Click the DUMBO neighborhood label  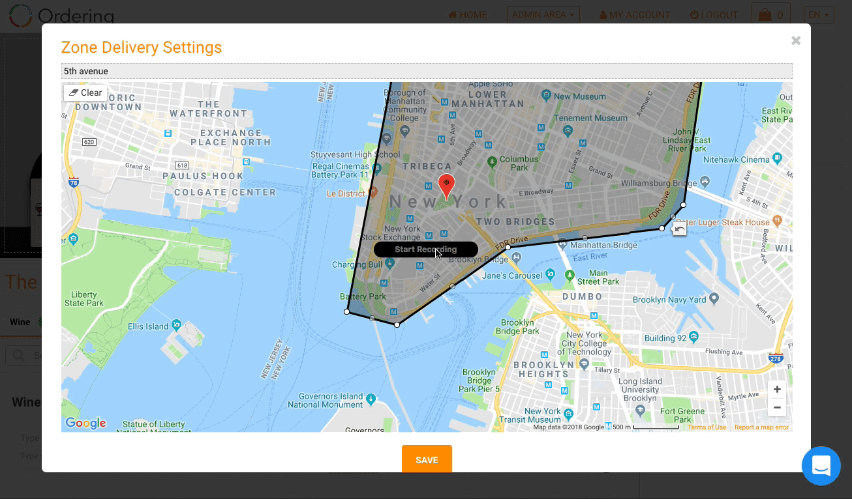[583, 296]
